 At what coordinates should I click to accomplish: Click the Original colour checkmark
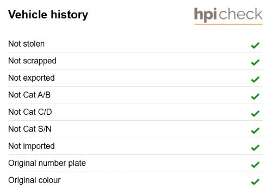tap(255, 181)
